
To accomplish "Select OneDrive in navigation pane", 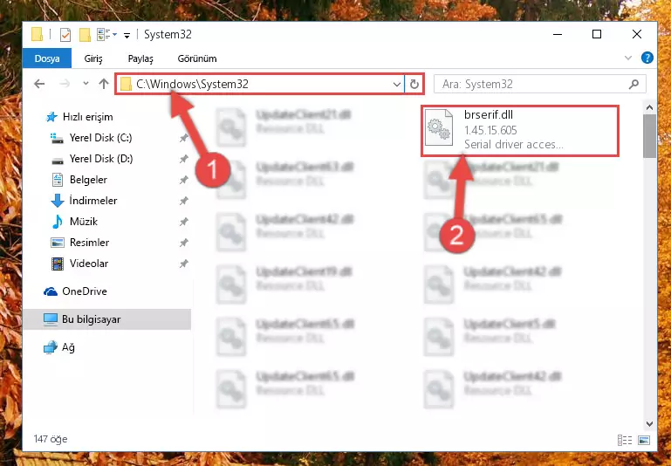I will pos(85,291).
